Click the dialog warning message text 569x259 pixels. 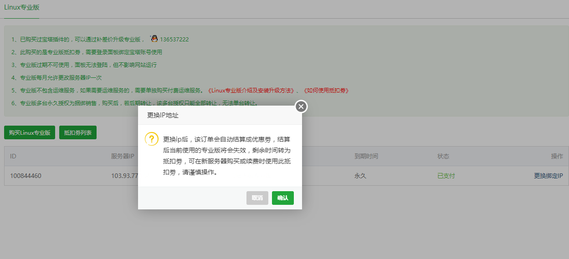tap(226, 156)
